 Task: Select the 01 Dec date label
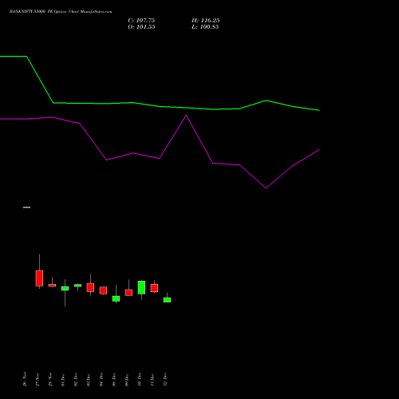(x=63, y=379)
